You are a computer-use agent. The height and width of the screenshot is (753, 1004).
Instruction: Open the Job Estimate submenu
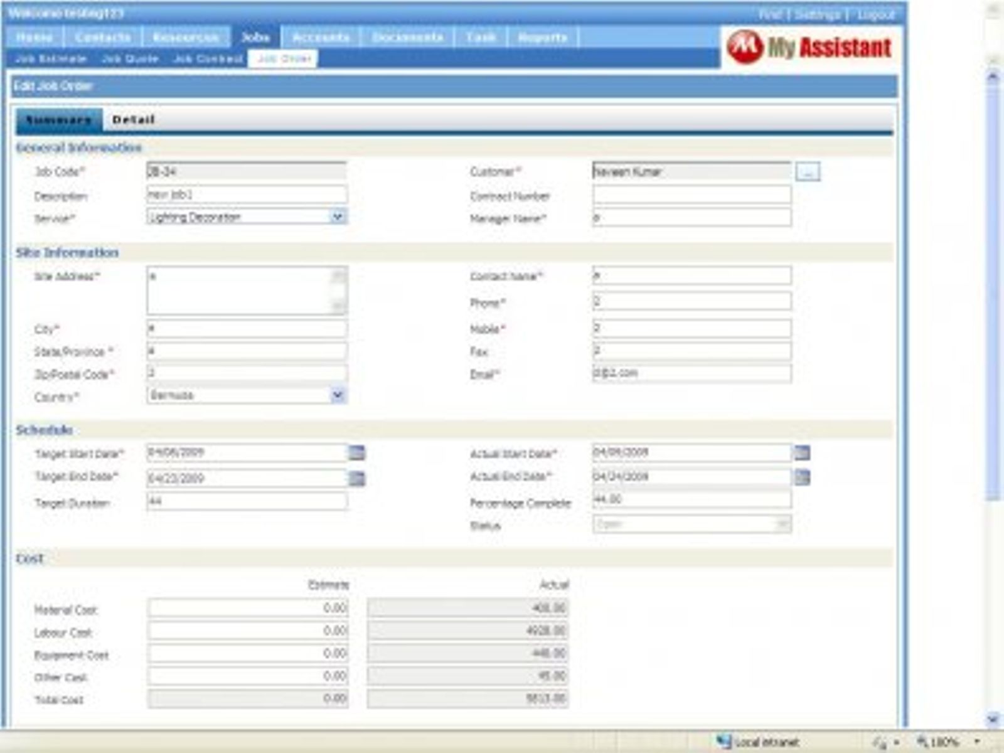coord(51,59)
